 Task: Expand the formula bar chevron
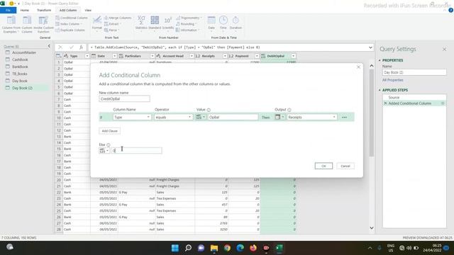click(370, 47)
